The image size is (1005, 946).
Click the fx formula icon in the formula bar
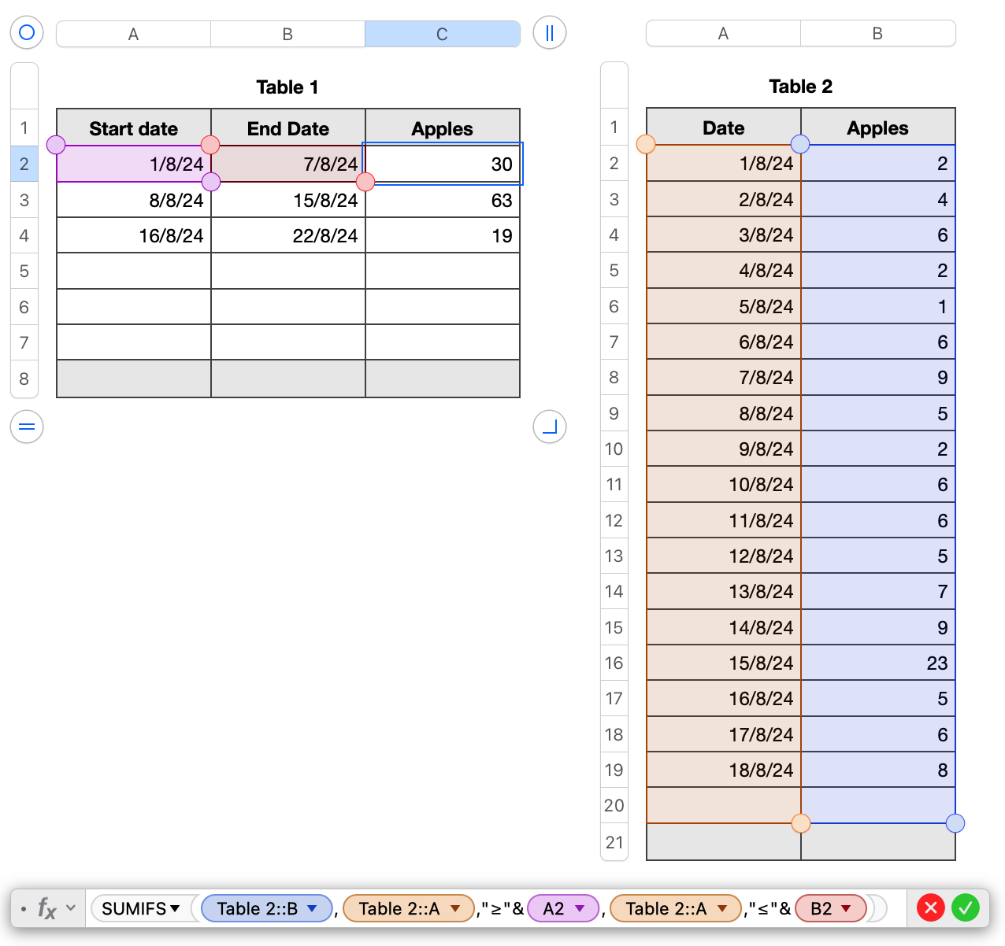tap(46, 908)
